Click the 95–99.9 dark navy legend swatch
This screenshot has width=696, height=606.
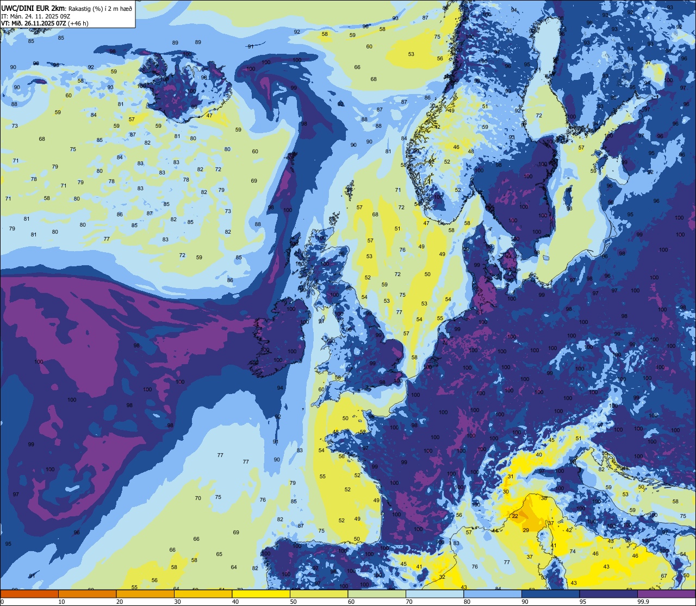pos(608,593)
